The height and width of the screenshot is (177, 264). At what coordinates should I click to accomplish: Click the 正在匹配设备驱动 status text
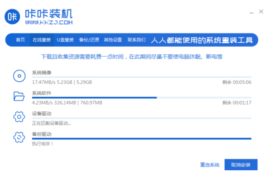coord(52,123)
